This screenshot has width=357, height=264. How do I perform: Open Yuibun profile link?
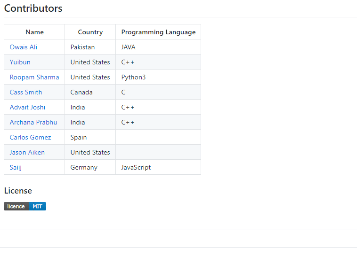click(x=20, y=62)
